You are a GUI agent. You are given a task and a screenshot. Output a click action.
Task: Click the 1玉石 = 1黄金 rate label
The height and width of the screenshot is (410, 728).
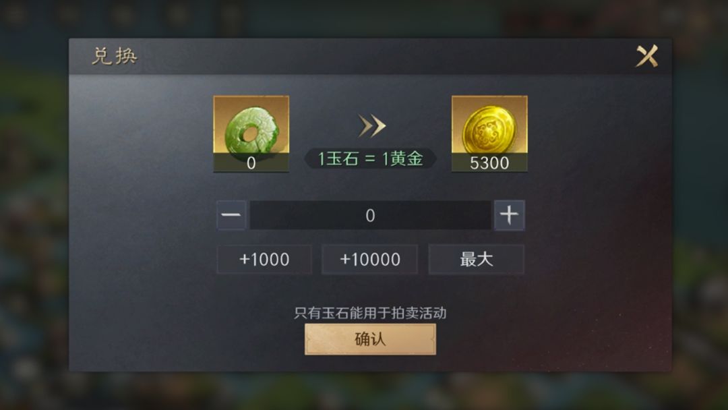click(x=370, y=158)
